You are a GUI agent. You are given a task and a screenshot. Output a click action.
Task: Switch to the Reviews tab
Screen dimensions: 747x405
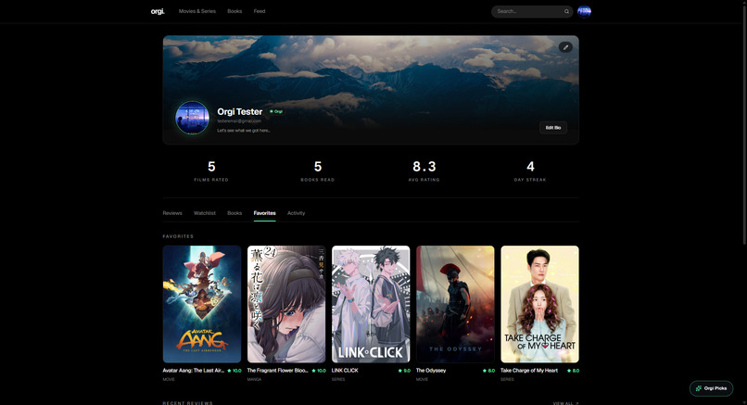tap(172, 213)
